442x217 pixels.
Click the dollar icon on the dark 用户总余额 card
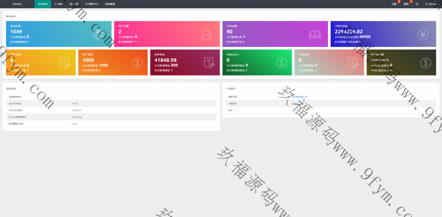pyautogui.click(x=426, y=63)
